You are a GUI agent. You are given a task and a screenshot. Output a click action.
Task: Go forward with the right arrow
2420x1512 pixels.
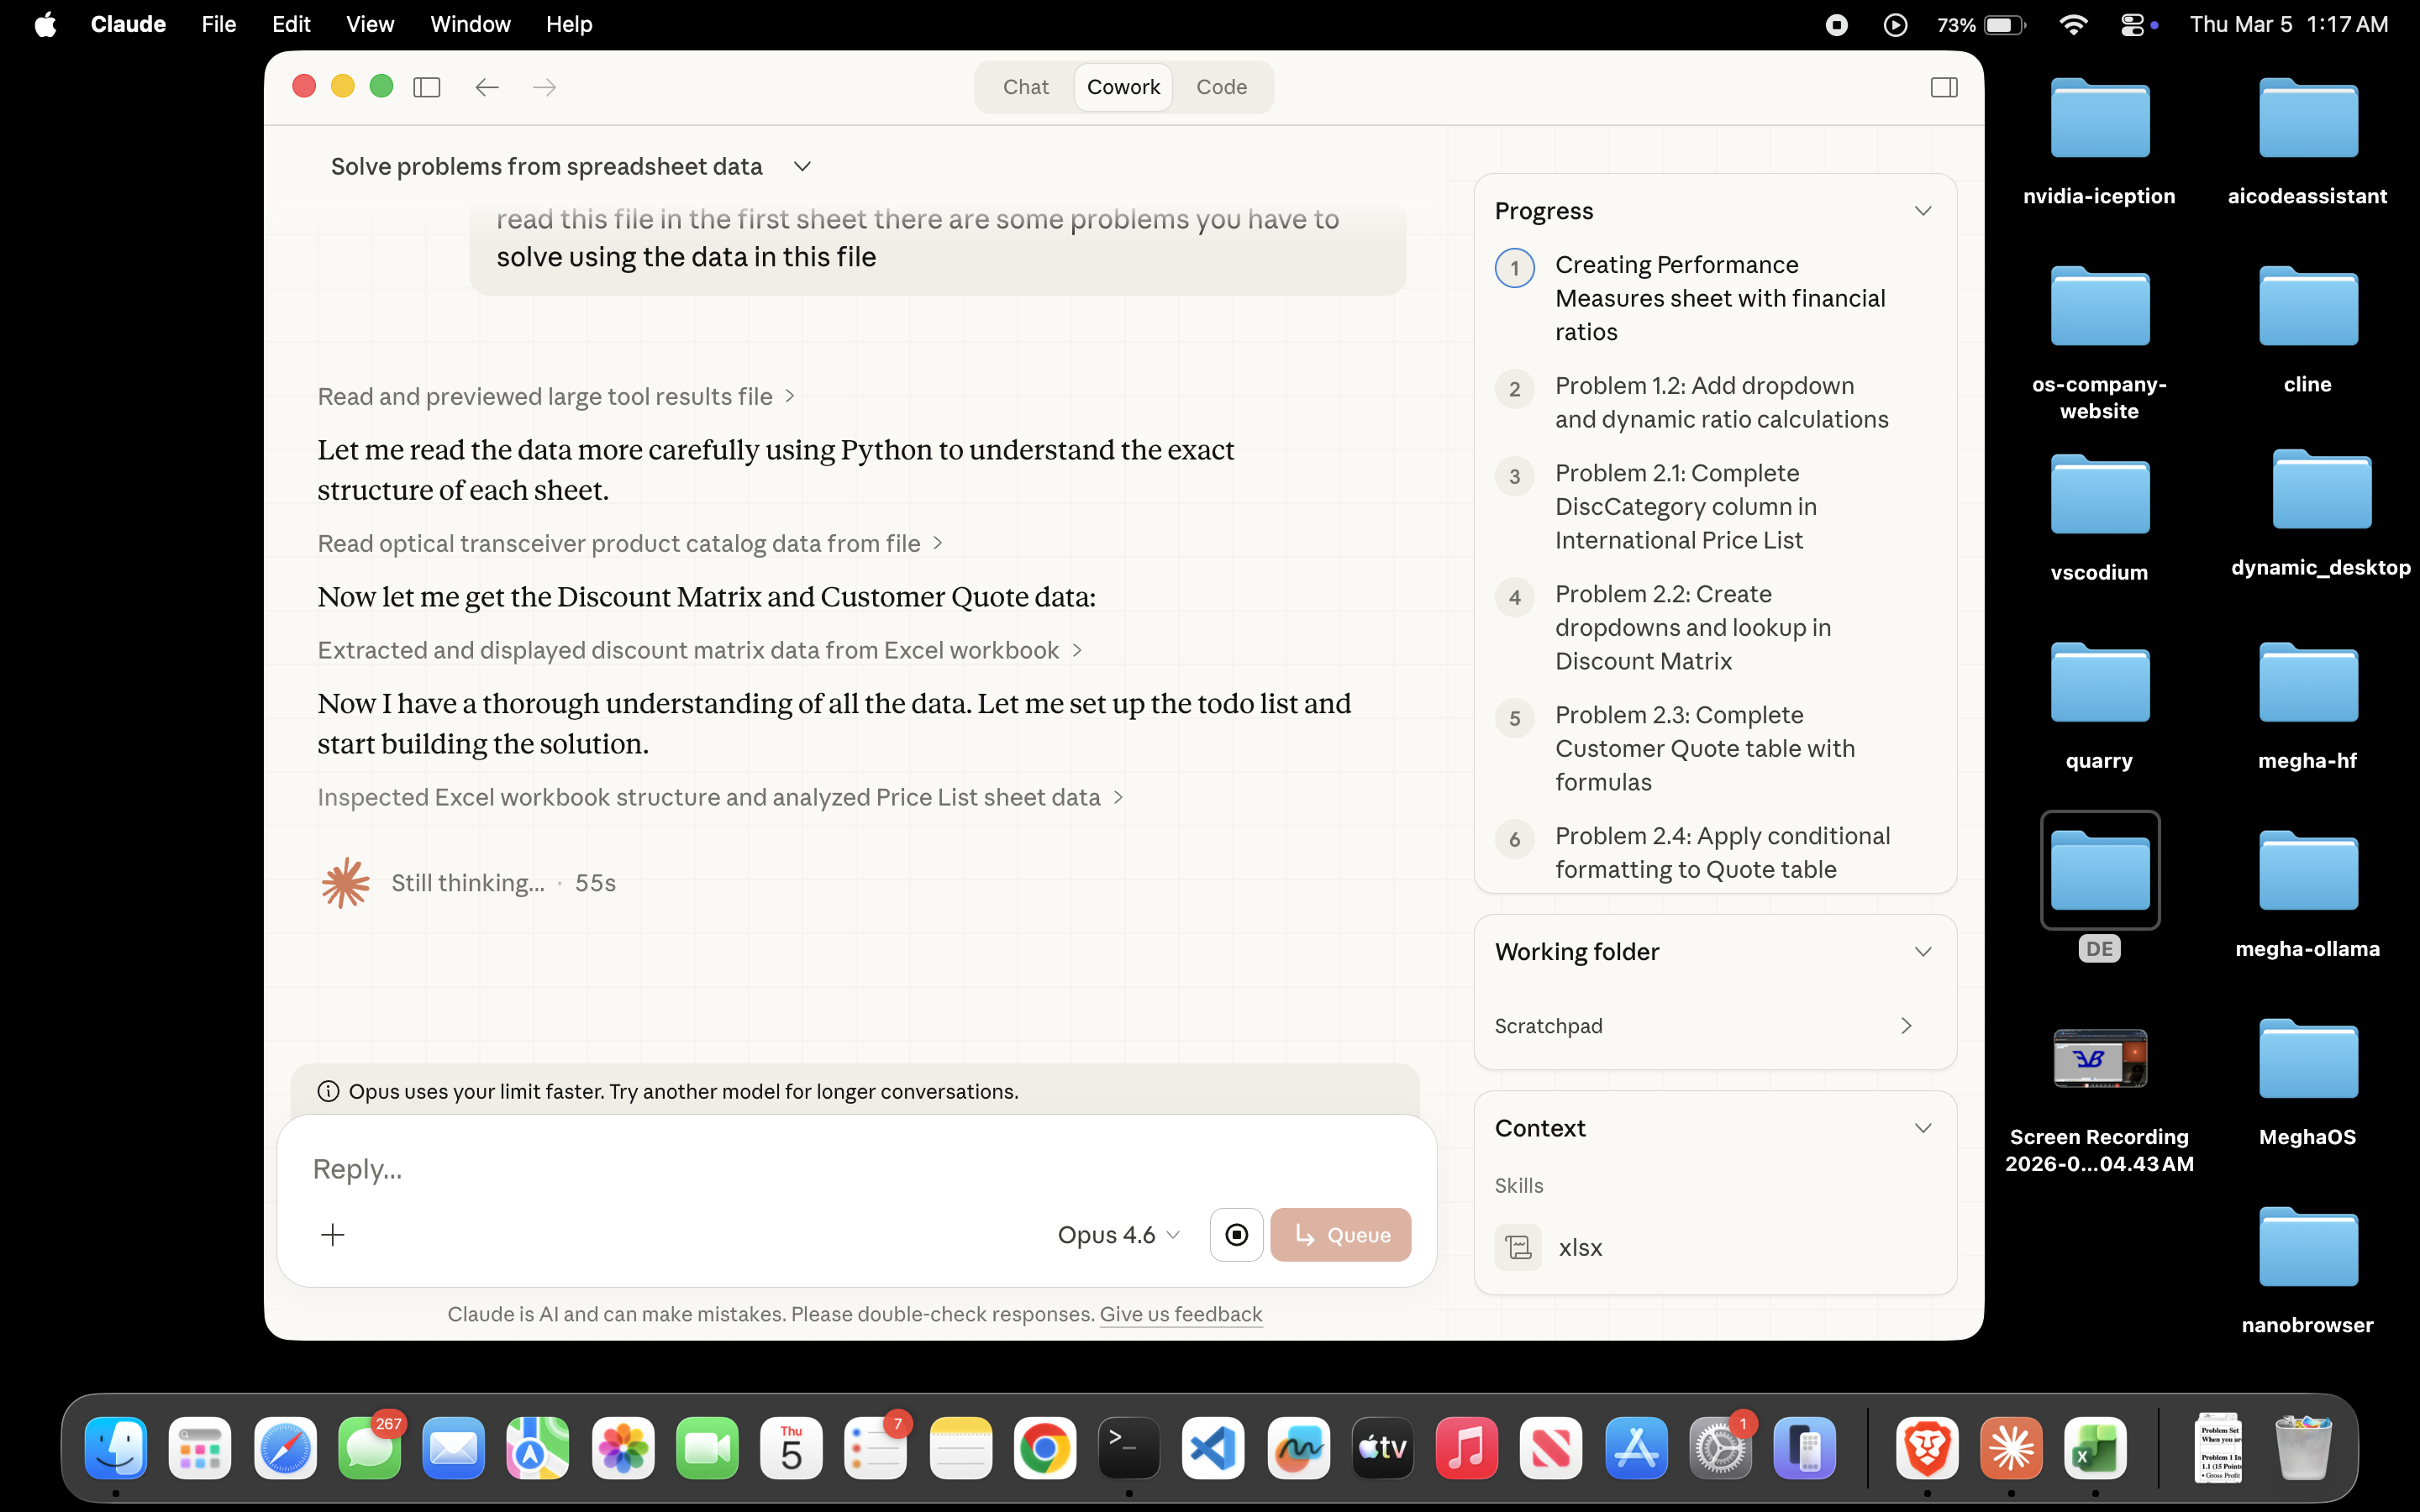pyautogui.click(x=544, y=87)
